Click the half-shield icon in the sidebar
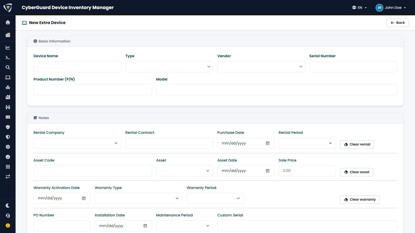This screenshot has width=415, height=233. tap(8, 137)
